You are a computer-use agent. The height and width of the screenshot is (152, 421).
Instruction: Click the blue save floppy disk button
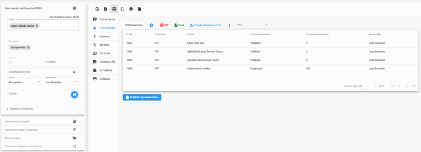[74, 94]
